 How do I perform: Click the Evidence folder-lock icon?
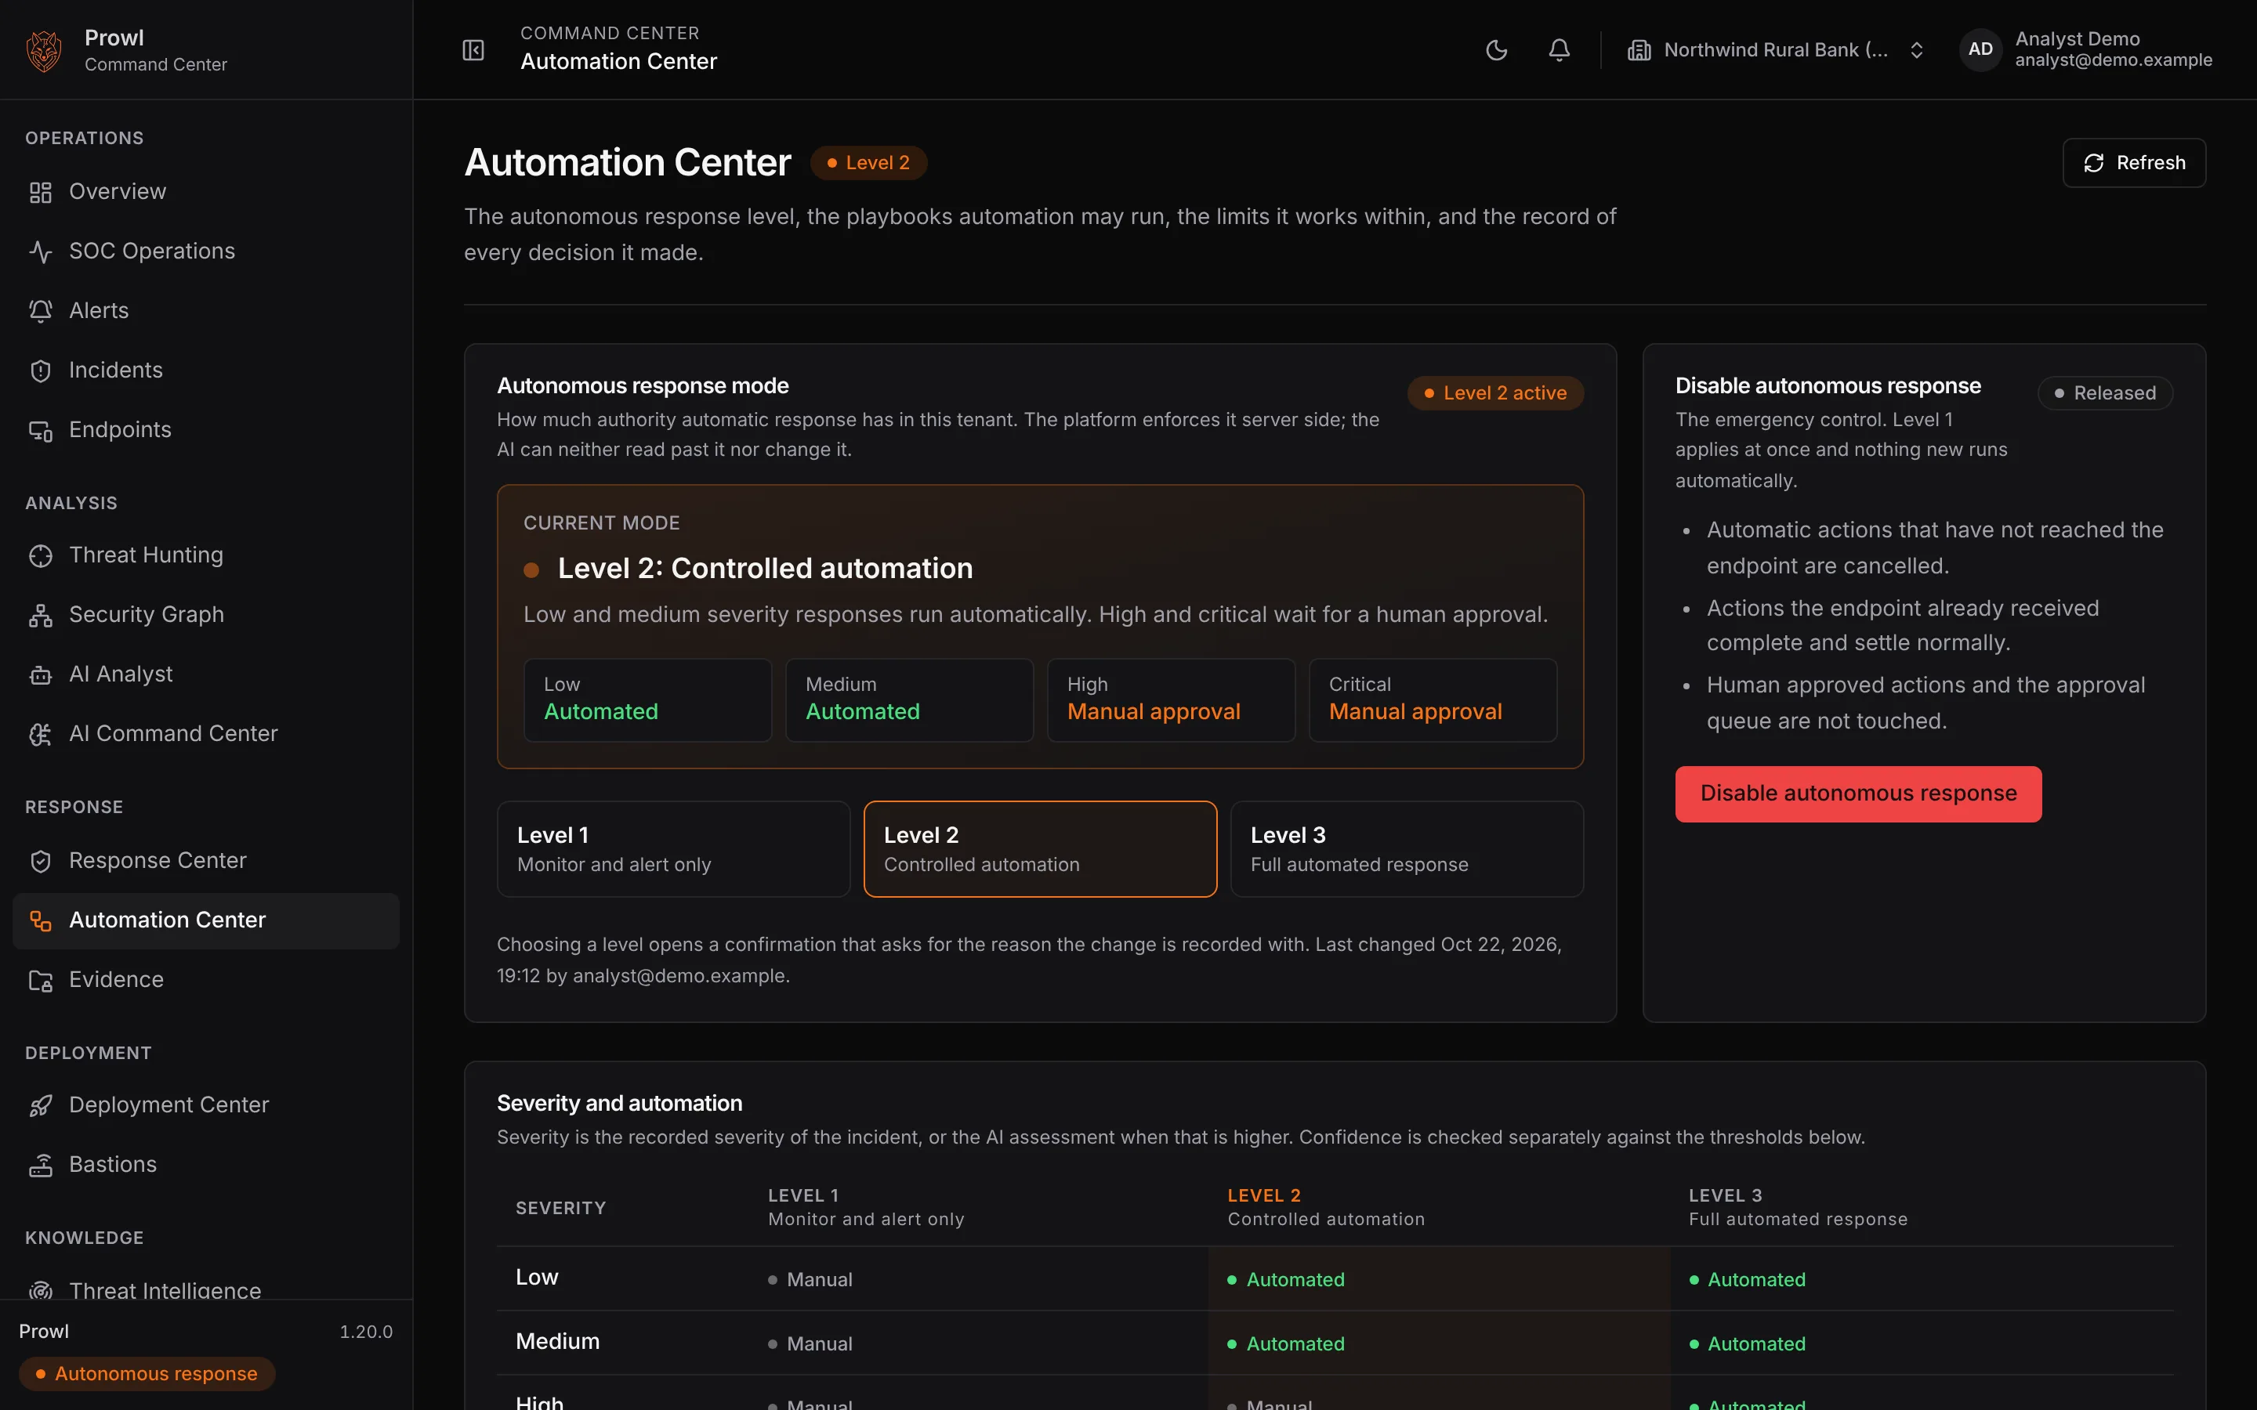(40, 980)
